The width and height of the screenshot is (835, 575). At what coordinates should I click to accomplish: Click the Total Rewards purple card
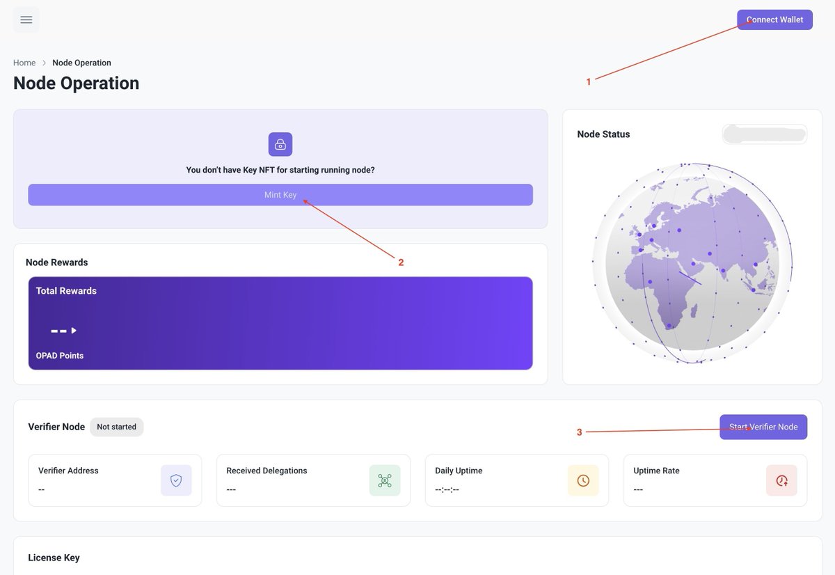coord(280,323)
